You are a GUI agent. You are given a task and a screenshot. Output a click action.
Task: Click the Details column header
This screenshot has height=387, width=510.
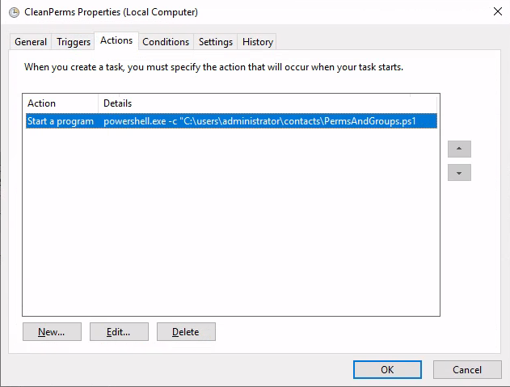pos(117,103)
